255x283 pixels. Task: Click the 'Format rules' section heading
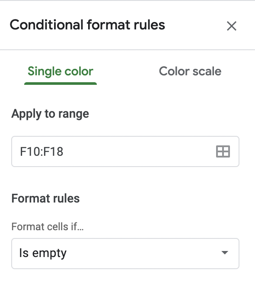click(x=45, y=198)
